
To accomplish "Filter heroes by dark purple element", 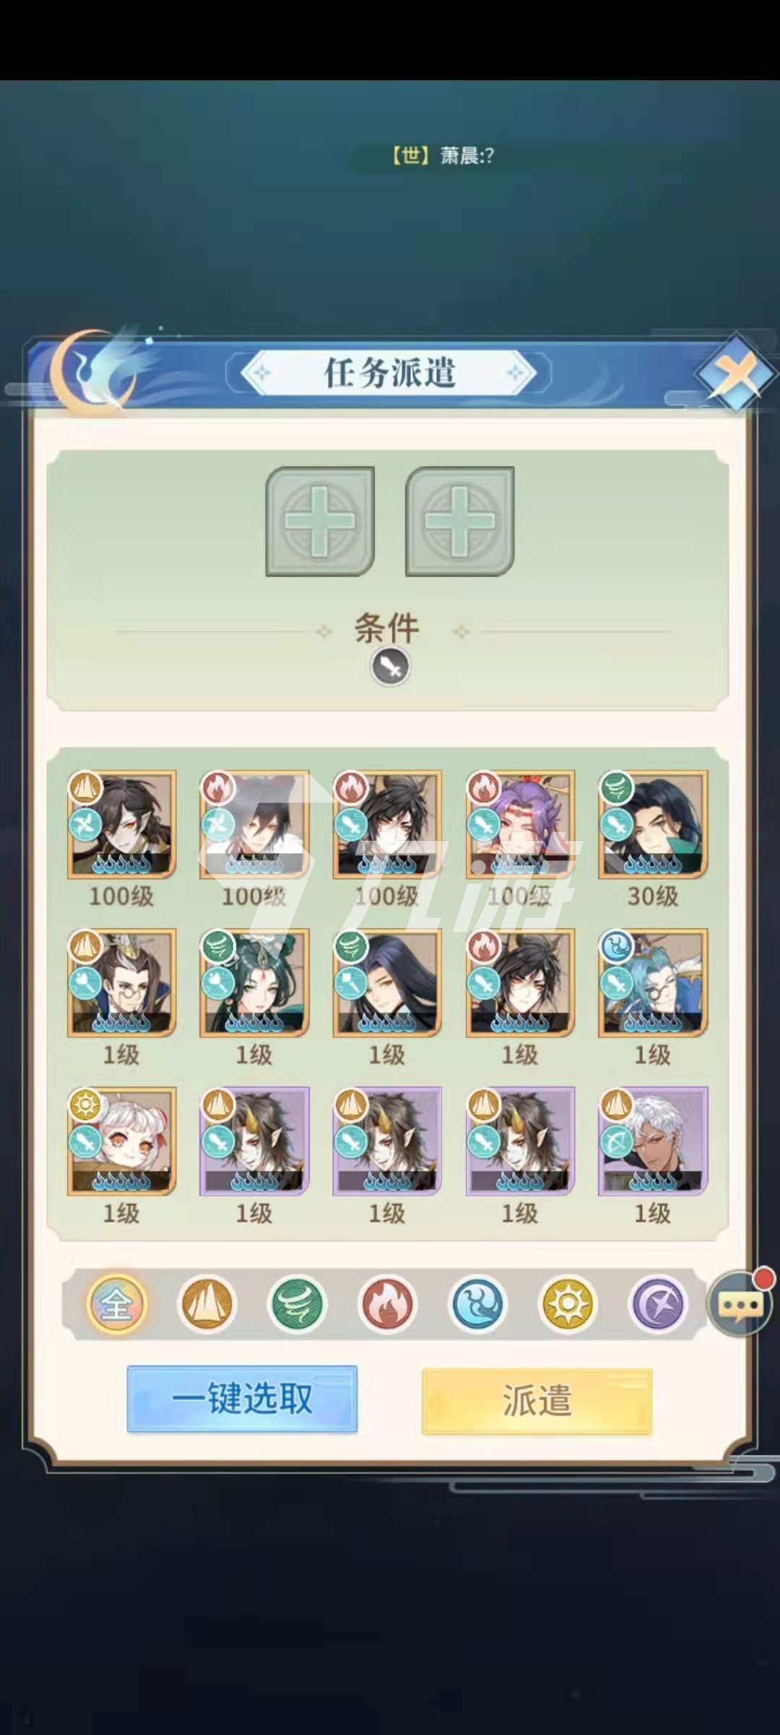I will click(658, 1304).
